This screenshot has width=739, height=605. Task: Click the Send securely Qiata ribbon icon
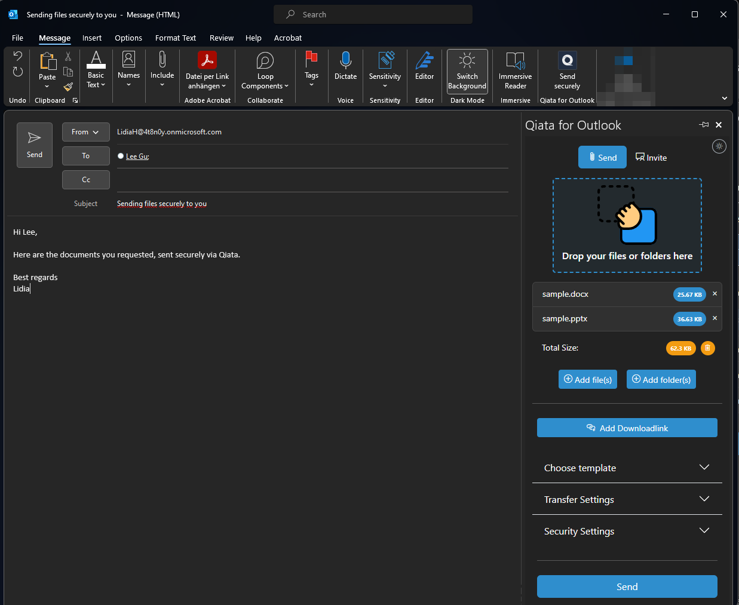[x=567, y=70]
